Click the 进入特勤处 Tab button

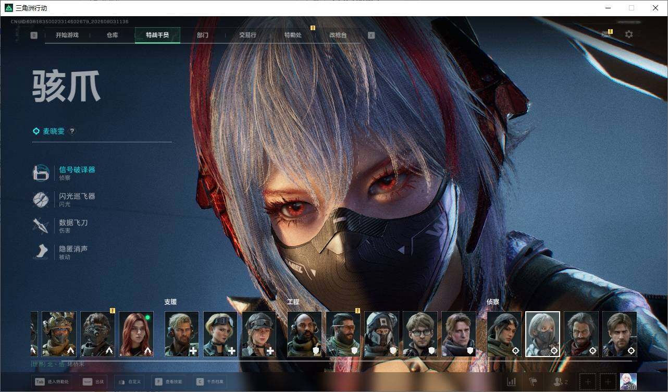(x=52, y=382)
